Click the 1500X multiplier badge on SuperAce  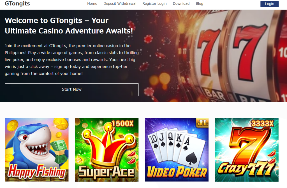123,124
